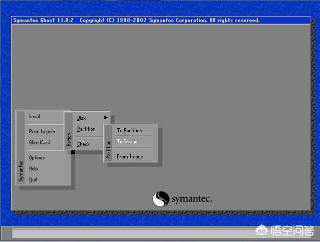Select To Partition option
This screenshot has height=242, width=320.
pyautogui.click(x=129, y=130)
